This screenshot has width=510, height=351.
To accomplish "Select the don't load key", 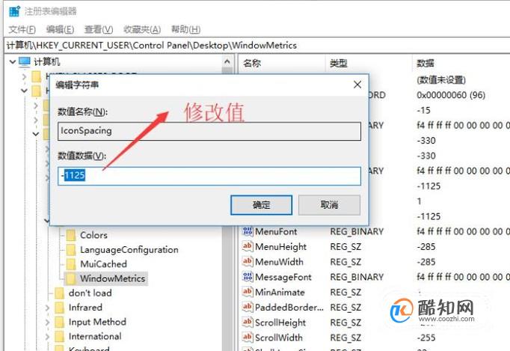I will tap(90, 293).
